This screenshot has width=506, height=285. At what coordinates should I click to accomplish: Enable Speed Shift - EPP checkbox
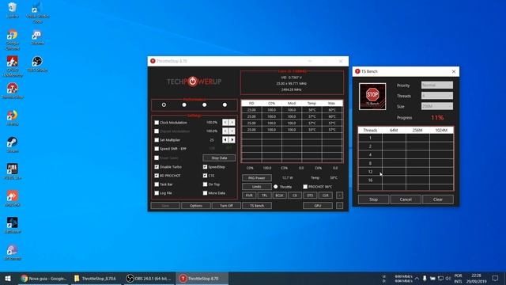(157, 149)
